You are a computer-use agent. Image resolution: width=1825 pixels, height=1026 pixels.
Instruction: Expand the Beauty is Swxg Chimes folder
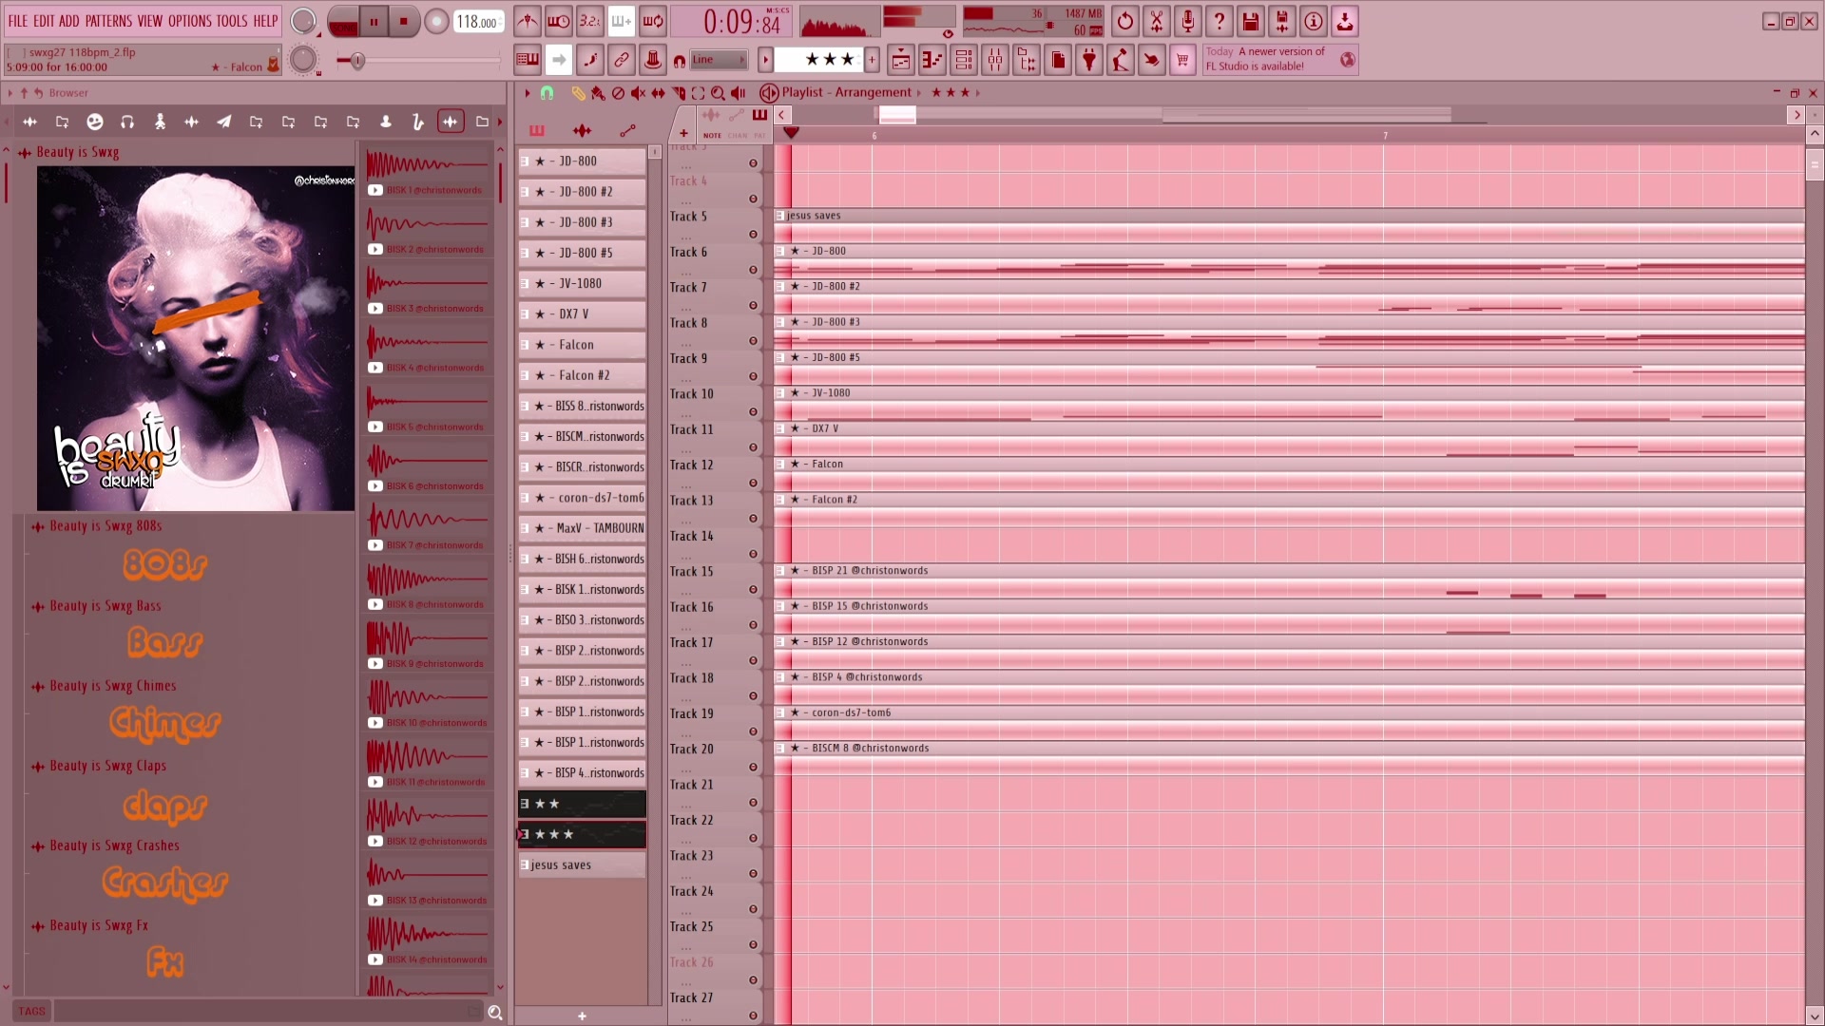tap(112, 686)
